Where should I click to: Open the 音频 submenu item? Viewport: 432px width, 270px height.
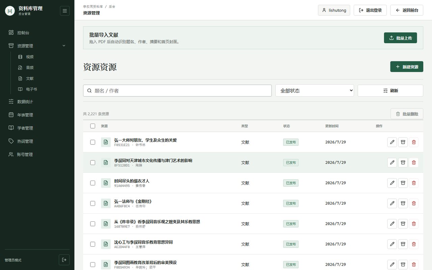[43, 67]
